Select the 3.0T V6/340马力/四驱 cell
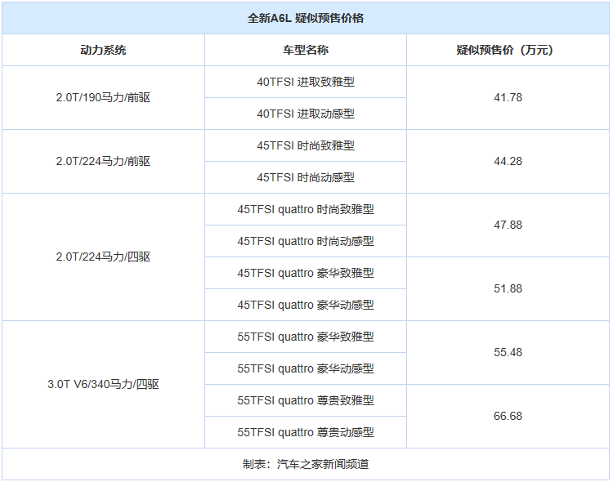This screenshot has height=482, width=613. pyautogui.click(x=103, y=384)
